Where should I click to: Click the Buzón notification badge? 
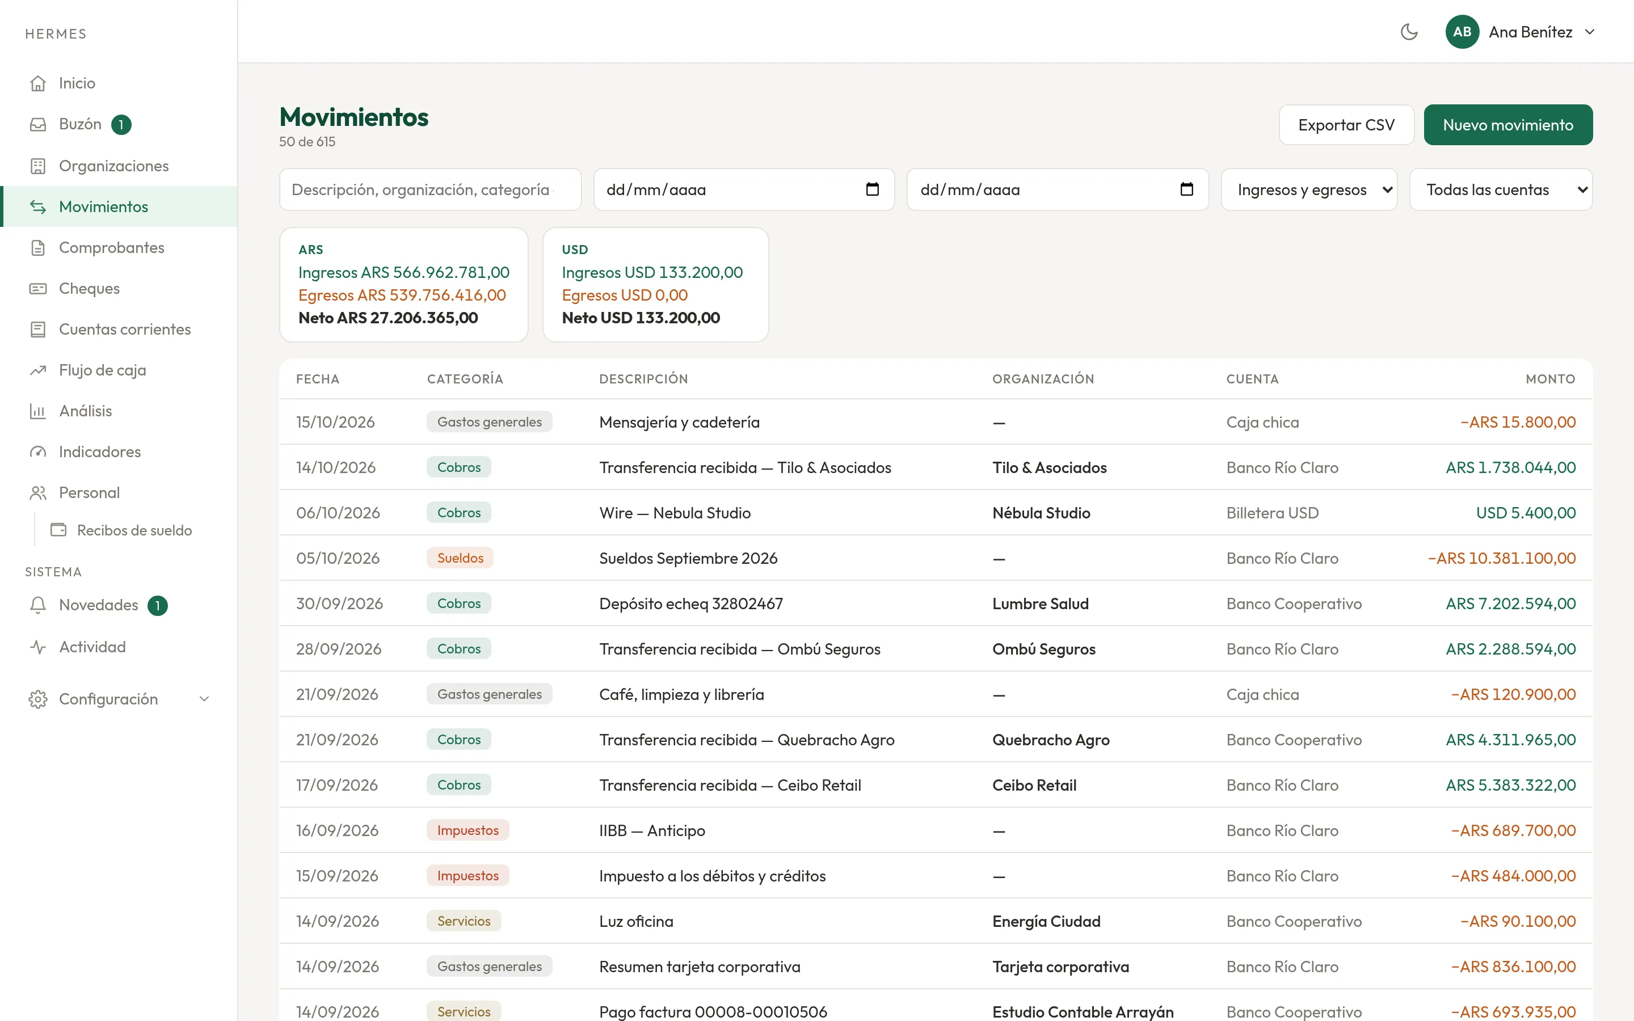coord(121,124)
